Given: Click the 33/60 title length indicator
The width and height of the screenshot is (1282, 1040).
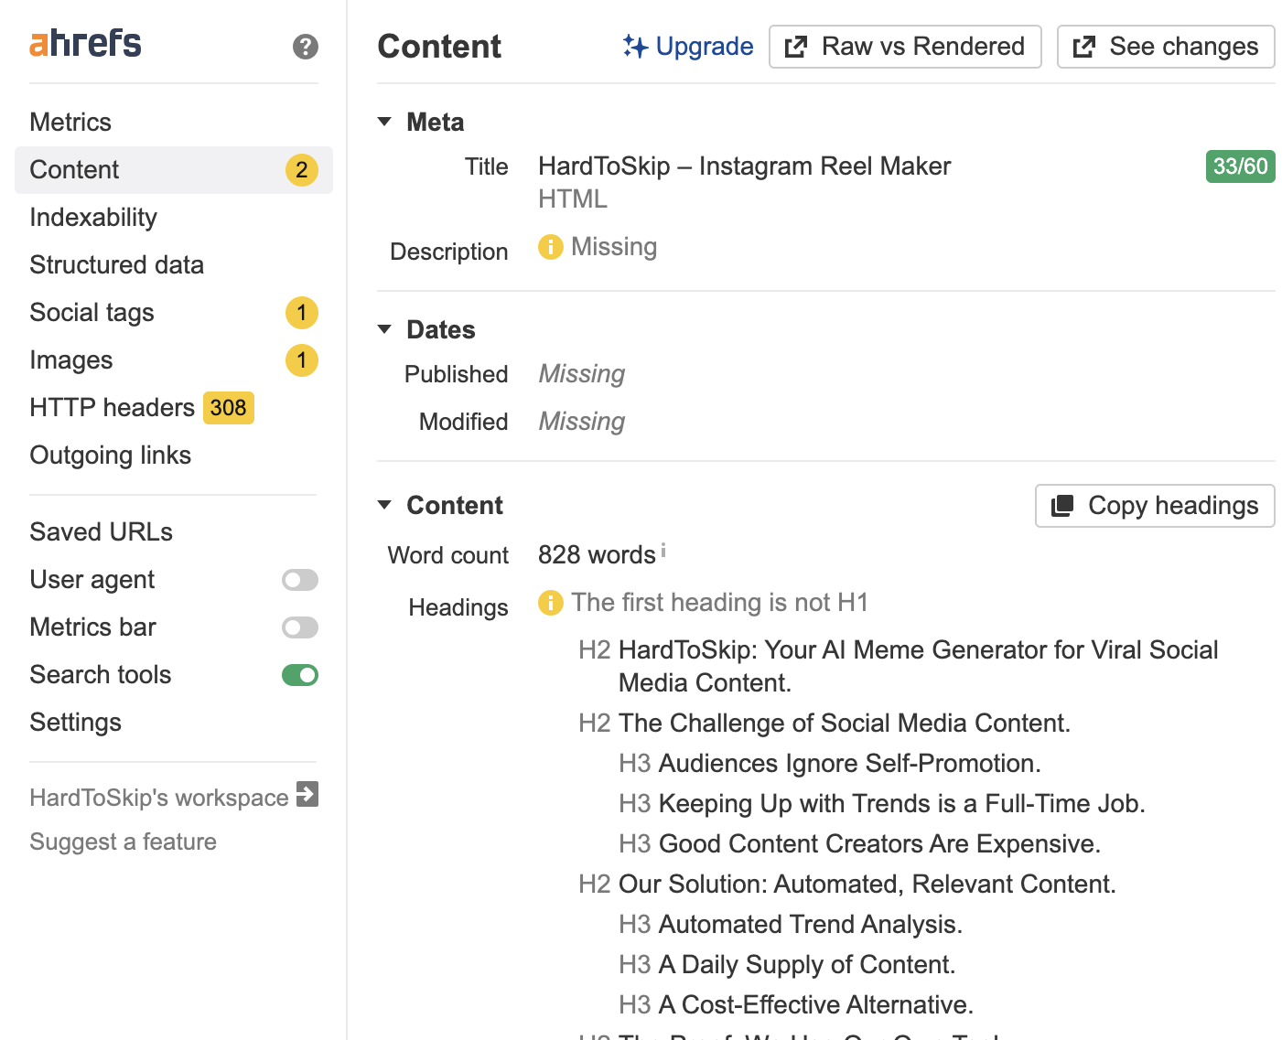Looking at the screenshot, I should click(1239, 166).
